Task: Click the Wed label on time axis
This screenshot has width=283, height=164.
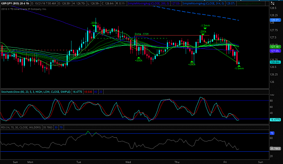Action: pyautogui.click(x=128, y=162)
